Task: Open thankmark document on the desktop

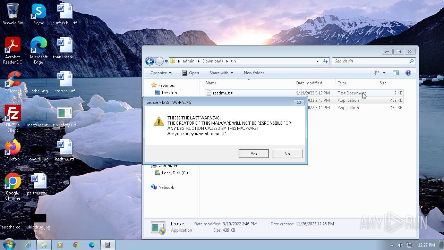Action: tap(65, 49)
